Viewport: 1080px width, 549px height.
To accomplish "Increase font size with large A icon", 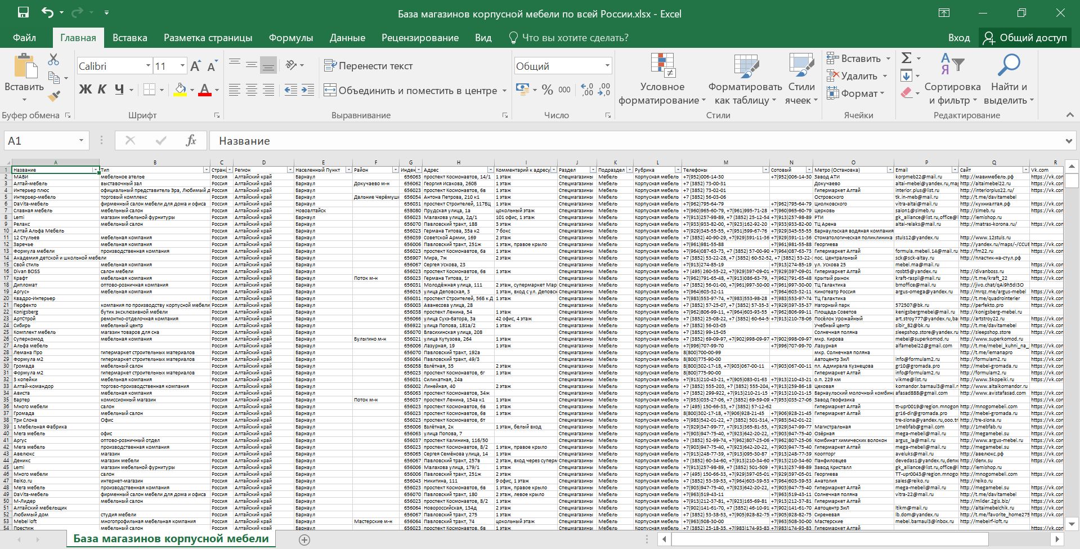I will pos(195,66).
